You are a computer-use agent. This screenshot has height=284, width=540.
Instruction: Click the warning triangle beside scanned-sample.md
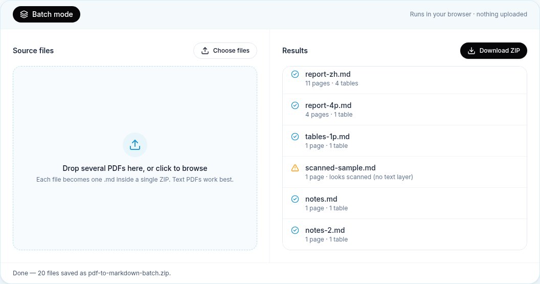[x=295, y=168]
